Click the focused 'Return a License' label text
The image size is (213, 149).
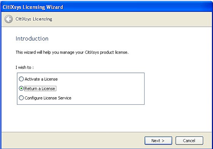coord(40,88)
